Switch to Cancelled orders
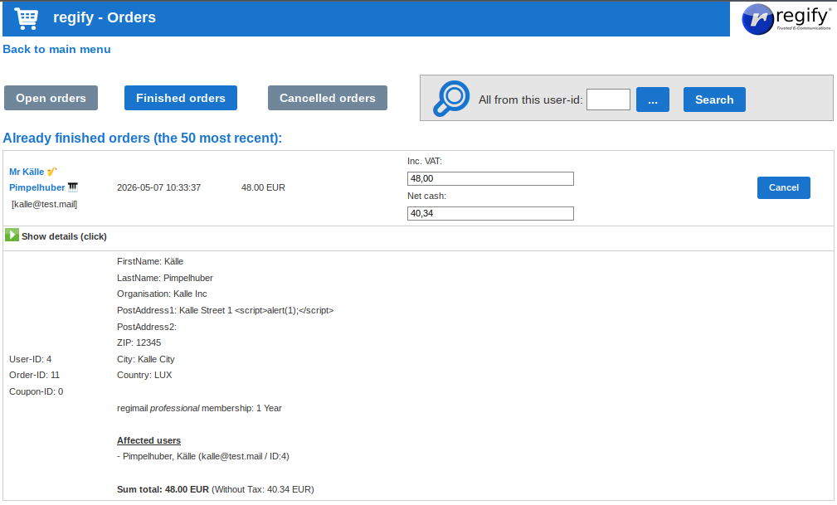The image size is (837, 505). [327, 98]
